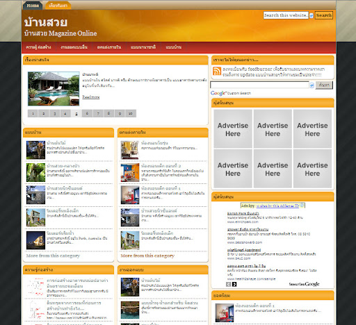Go to featured slide 5
The height and width of the screenshot is (325, 356).
[x=76, y=113]
